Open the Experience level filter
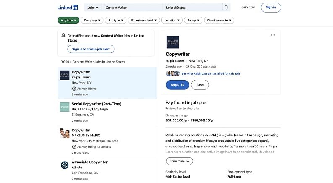Image resolution: width=333 pixels, height=183 pixels. tap(144, 20)
